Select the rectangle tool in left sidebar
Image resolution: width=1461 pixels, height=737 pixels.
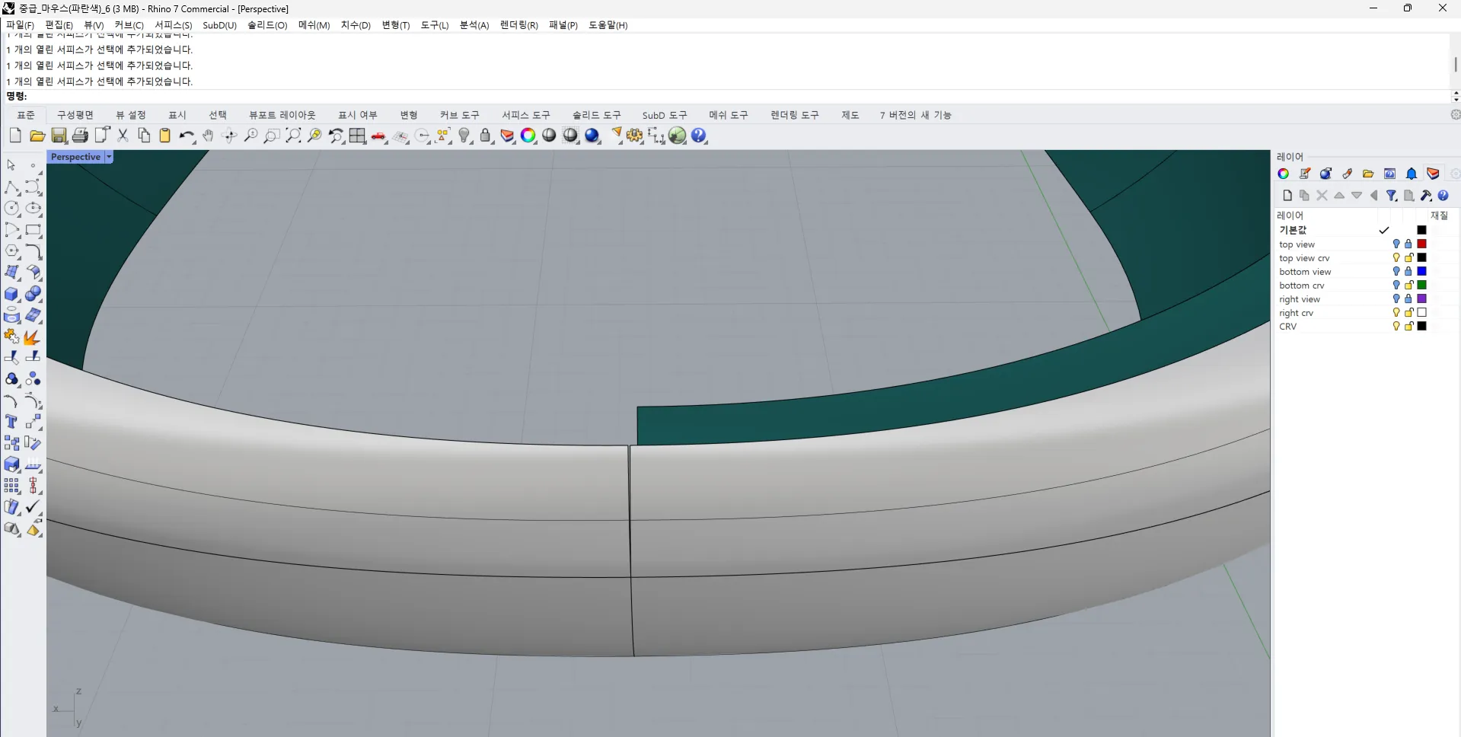(x=33, y=230)
